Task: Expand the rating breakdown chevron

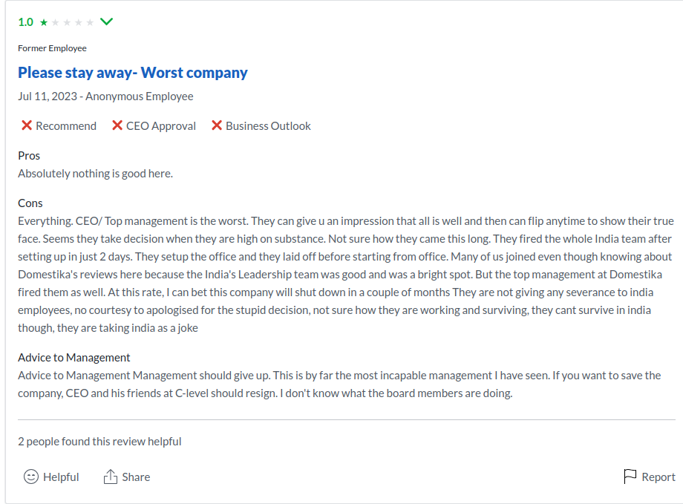Action: tap(106, 22)
